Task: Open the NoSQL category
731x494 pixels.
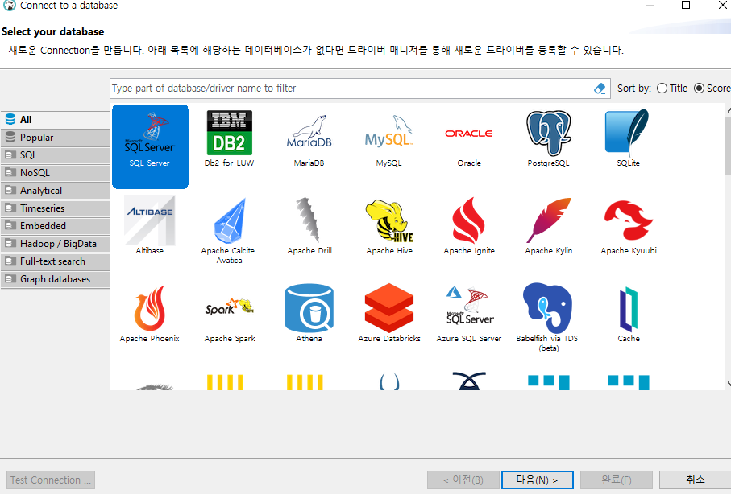Action: point(55,173)
